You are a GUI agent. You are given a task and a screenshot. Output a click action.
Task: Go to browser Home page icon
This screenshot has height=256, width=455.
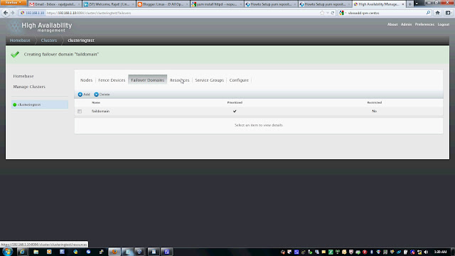pos(438,13)
